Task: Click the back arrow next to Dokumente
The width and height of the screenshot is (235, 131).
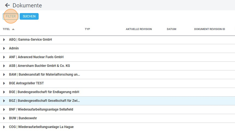Action: click(7, 5)
